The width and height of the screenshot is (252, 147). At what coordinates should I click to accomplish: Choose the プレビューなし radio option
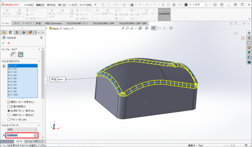coord(9,119)
